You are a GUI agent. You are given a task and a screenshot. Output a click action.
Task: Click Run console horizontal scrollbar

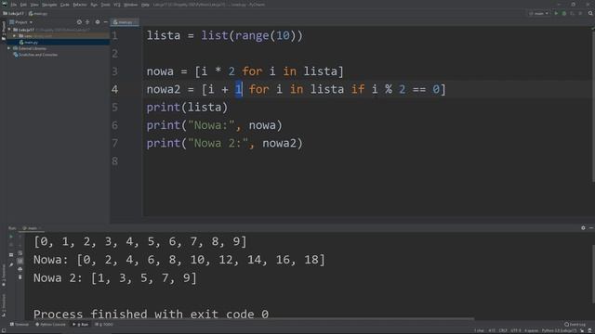(250, 319)
